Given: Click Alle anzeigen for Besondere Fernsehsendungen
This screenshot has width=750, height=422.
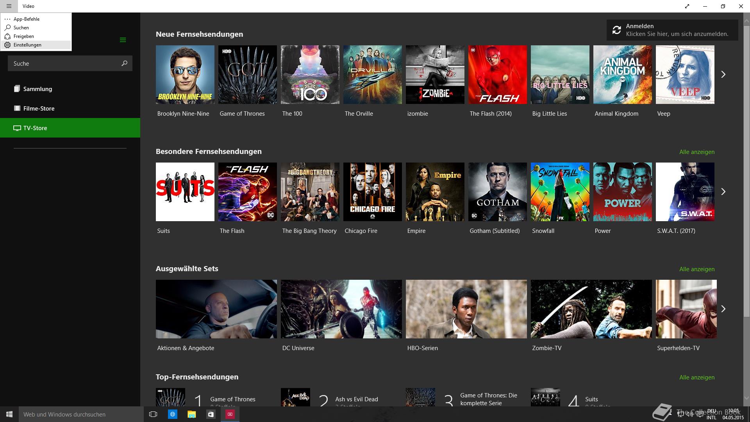Looking at the screenshot, I should 697,152.
